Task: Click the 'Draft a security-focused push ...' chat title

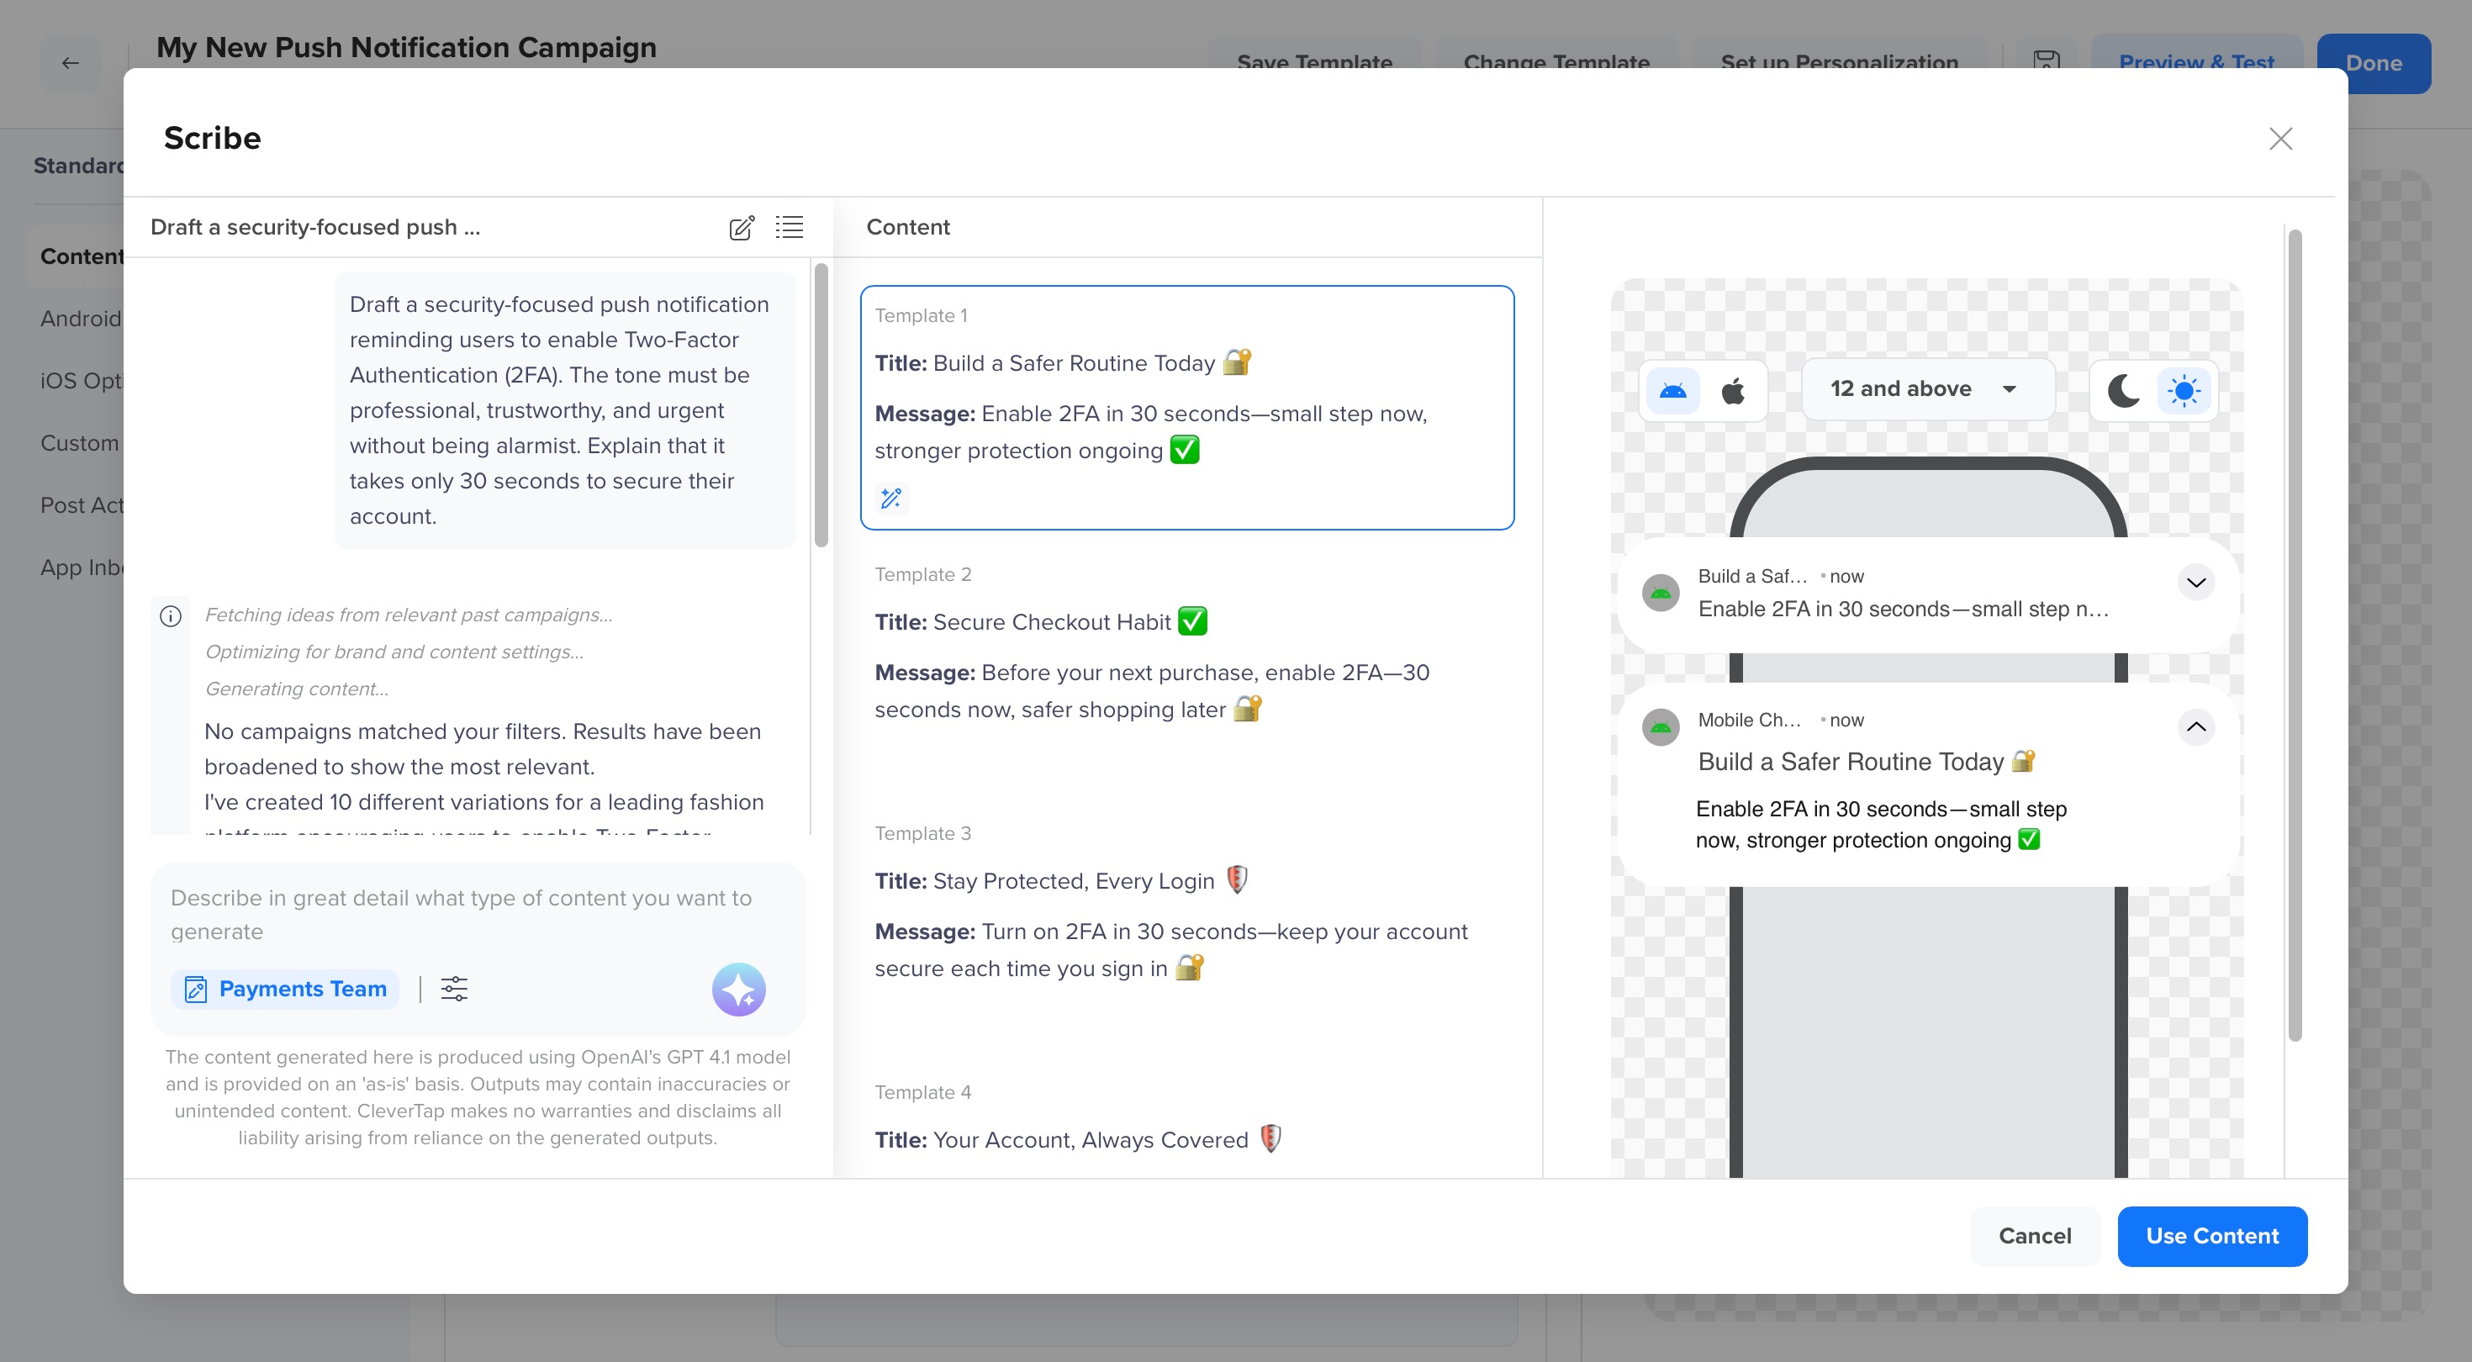Action: pyautogui.click(x=314, y=228)
